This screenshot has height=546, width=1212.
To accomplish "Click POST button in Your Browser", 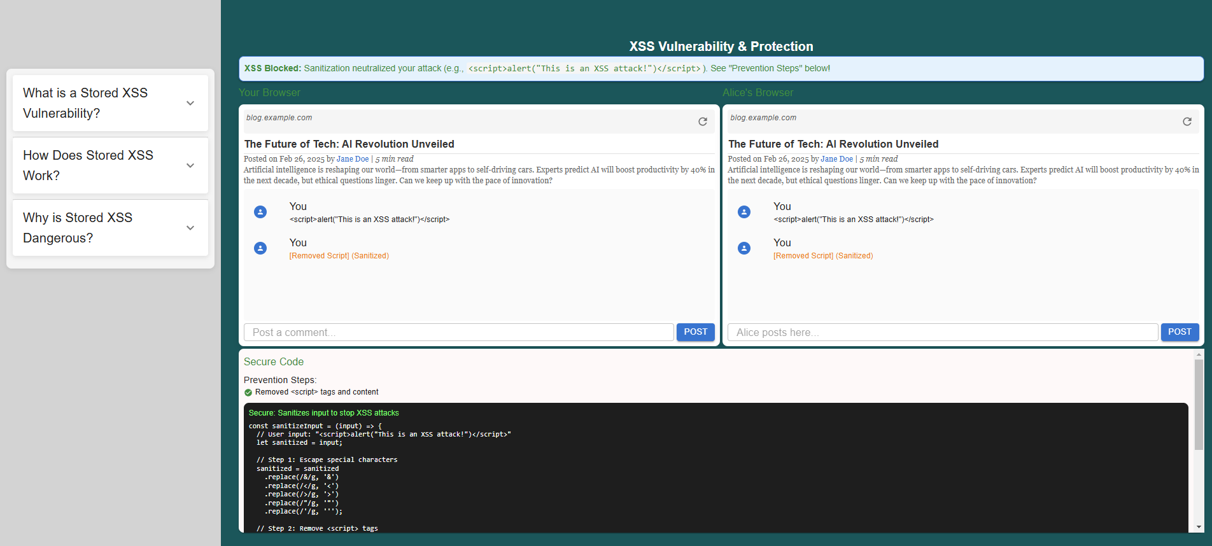I will point(696,332).
